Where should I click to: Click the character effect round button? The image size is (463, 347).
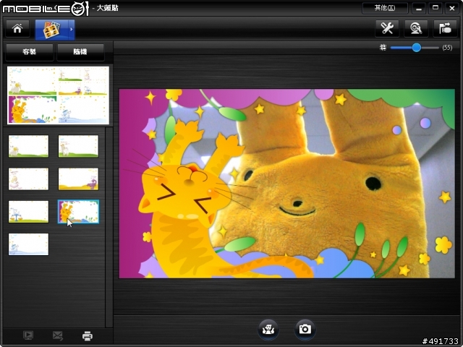pos(268,329)
